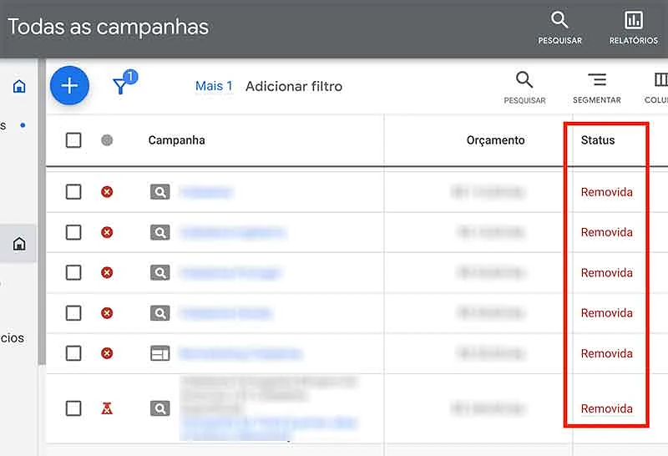
Task: Click Removida status in second row
Action: pyautogui.click(x=607, y=232)
